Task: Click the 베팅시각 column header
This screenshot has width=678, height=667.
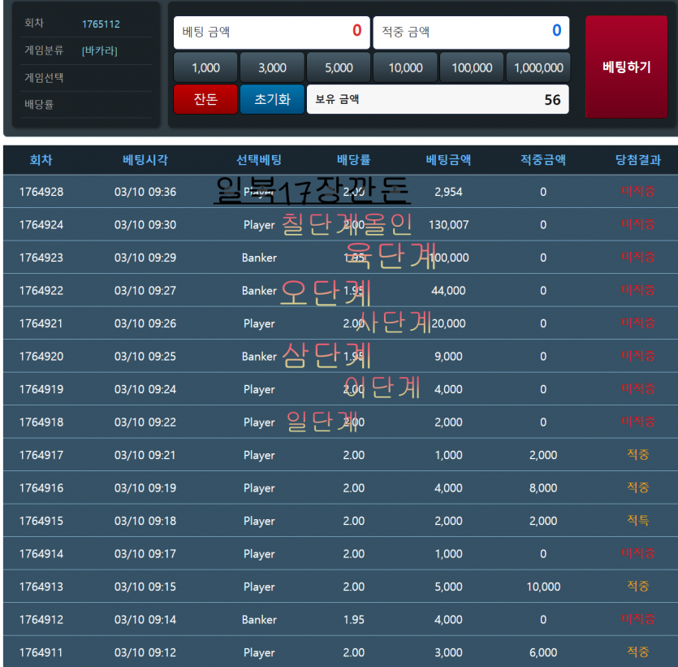Action: coord(145,160)
